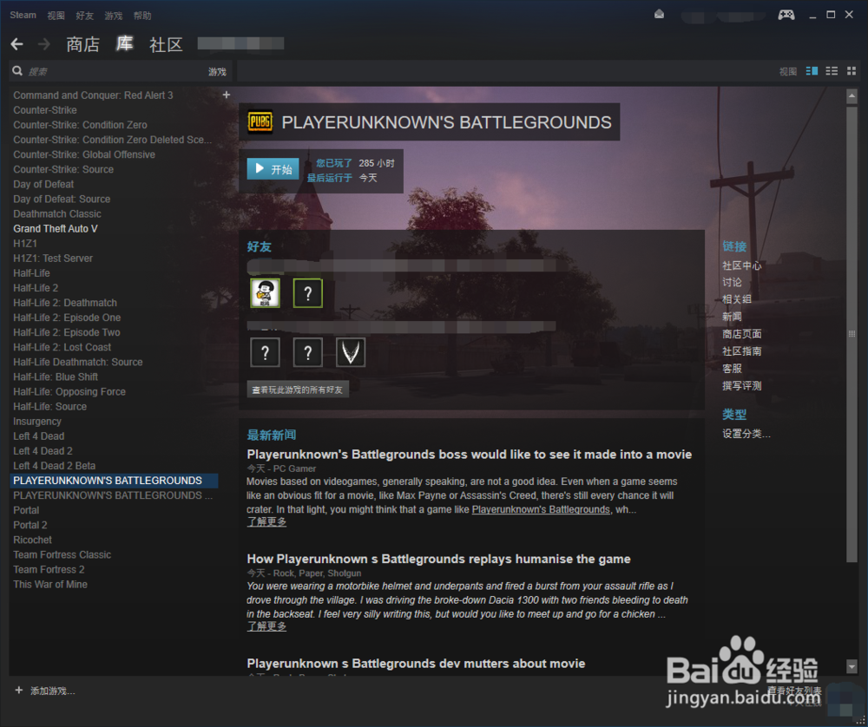Click 查看玩此游戏的所有好友 button
The height and width of the screenshot is (727, 868).
pos(298,390)
